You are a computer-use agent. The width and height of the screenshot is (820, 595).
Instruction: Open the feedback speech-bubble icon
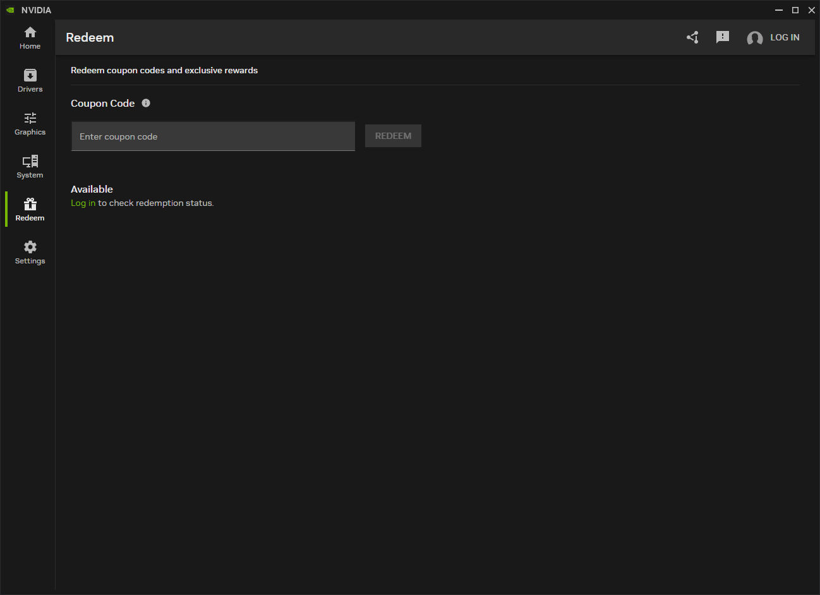pyautogui.click(x=722, y=37)
